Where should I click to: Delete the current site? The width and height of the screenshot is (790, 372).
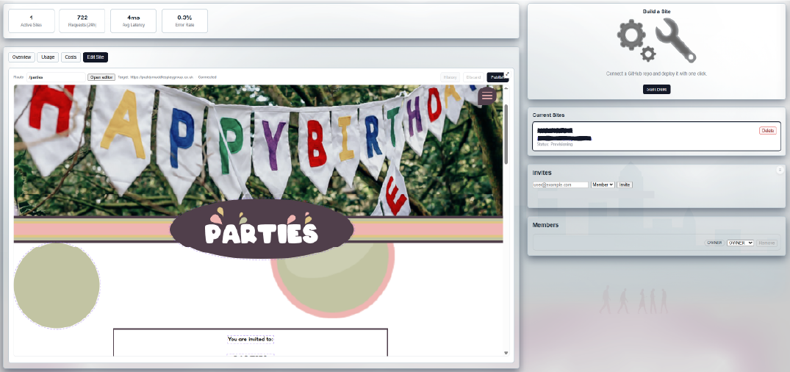click(767, 130)
